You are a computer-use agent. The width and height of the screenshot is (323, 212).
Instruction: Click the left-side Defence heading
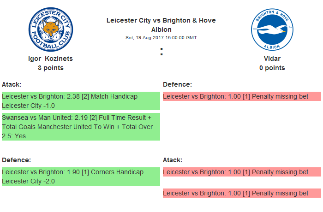point(16,160)
